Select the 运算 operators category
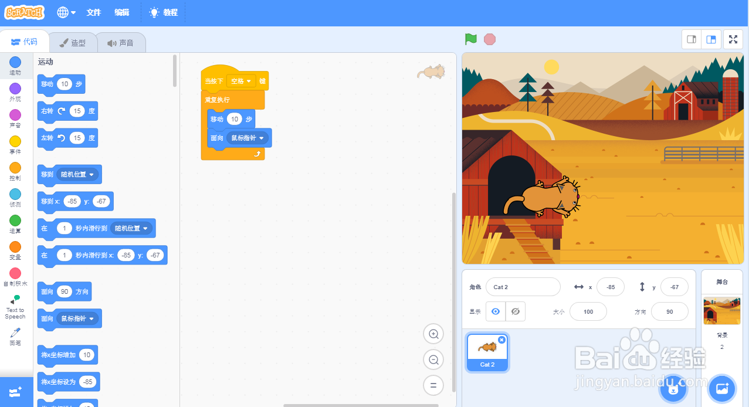 point(15,224)
